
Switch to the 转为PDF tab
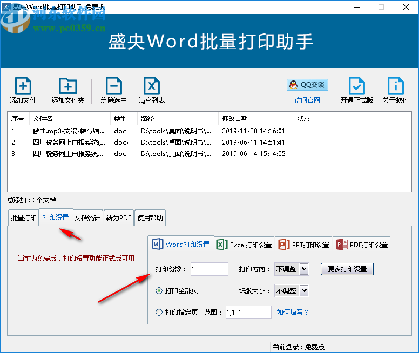click(119, 218)
